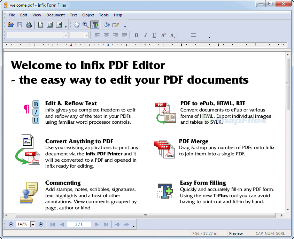Activate the Zoom tool
Image resolution: width=294 pixels, height=239 pixels.
[x=85, y=25]
